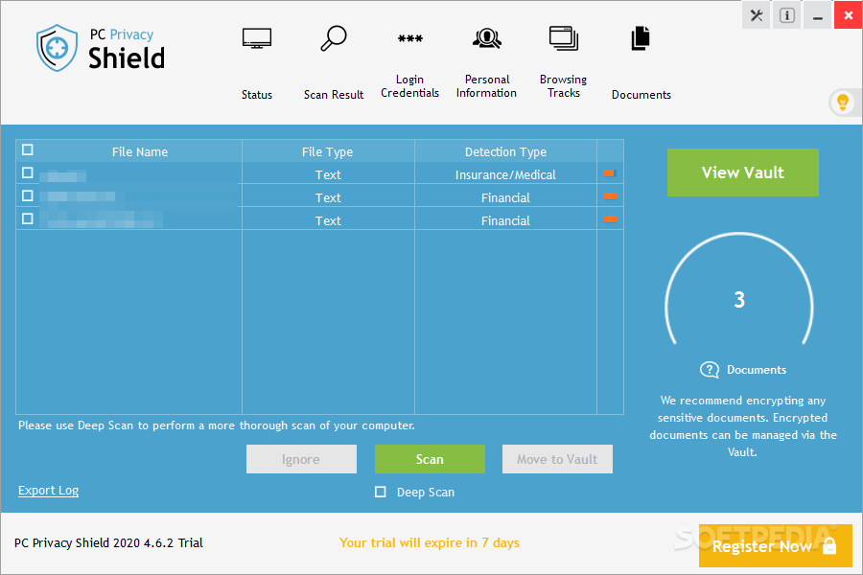The height and width of the screenshot is (575, 863).
Task: Check the Insurance/Medical file row checkbox
Action: [x=28, y=172]
